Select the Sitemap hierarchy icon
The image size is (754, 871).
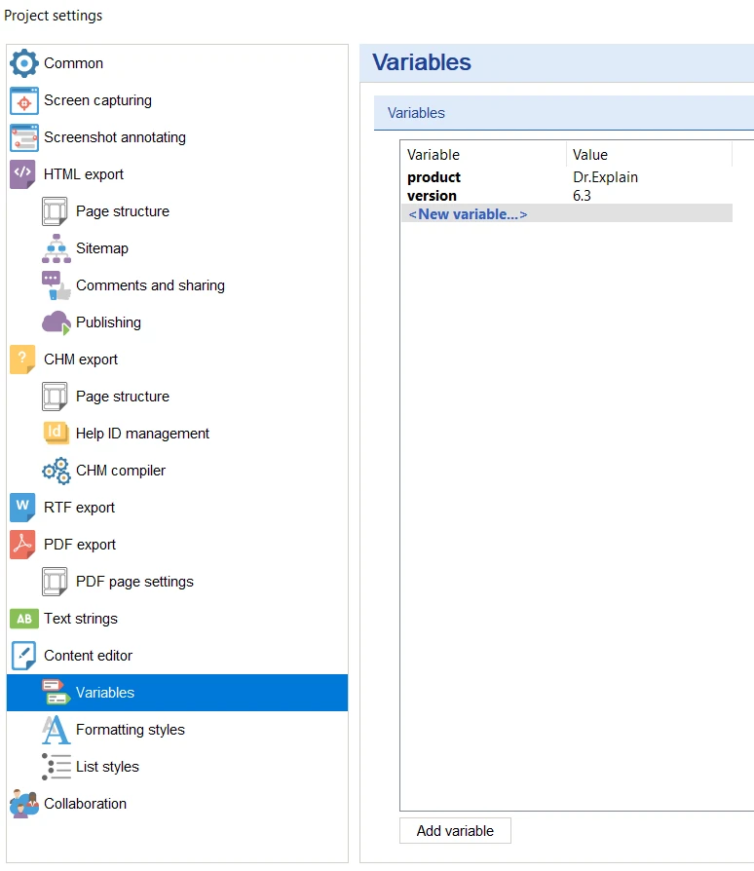(57, 248)
